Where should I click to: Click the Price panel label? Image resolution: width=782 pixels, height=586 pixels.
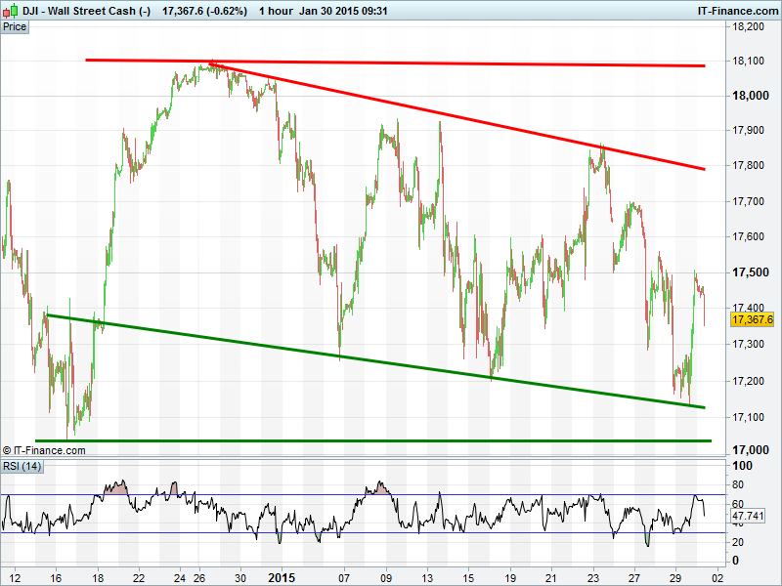pos(15,27)
